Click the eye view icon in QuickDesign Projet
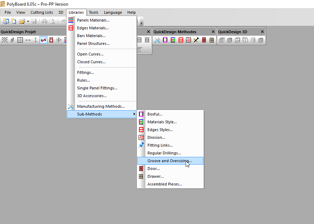This screenshot has width=314, height=224. pyautogui.click(x=59, y=40)
